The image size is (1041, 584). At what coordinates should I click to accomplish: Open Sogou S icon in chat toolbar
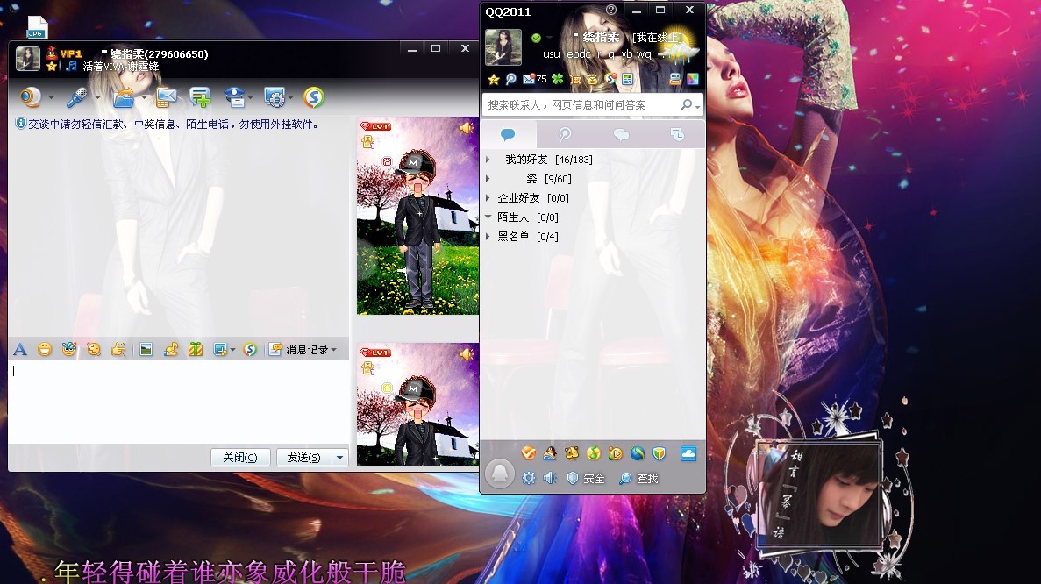tap(314, 97)
